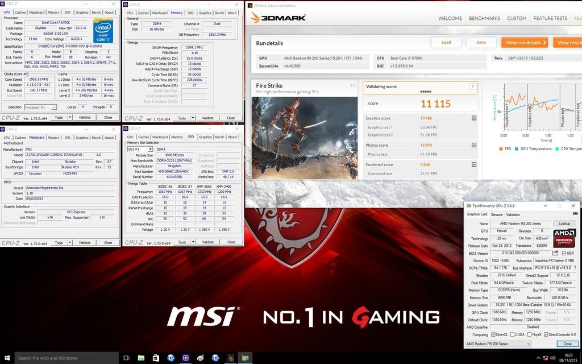The height and width of the screenshot is (364, 582).
Task: Toggle the OpenCL checkbox in GPU-Z
Action: 493,334
